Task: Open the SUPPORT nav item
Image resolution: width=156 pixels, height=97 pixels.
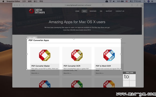Action: [109, 11]
